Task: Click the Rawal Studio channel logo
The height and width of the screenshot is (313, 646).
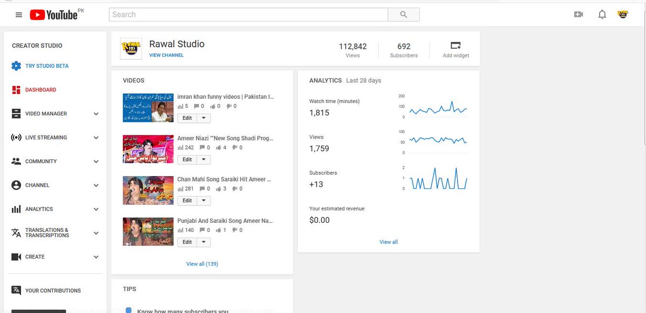Action: 131,49
